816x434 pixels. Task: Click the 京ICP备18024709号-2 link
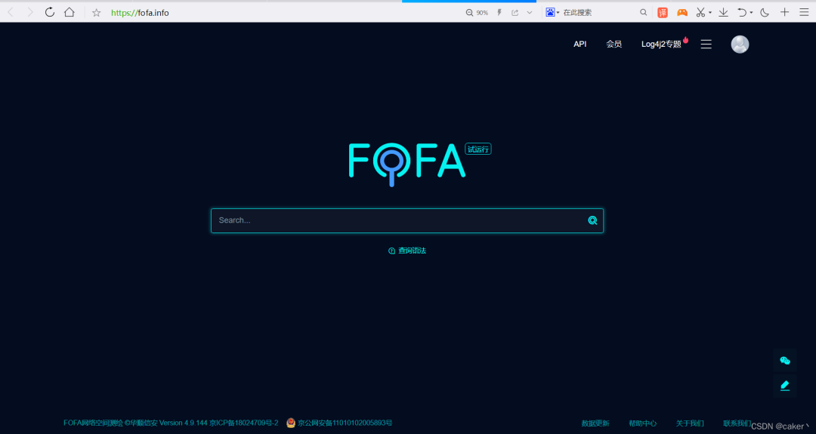coord(243,423)
